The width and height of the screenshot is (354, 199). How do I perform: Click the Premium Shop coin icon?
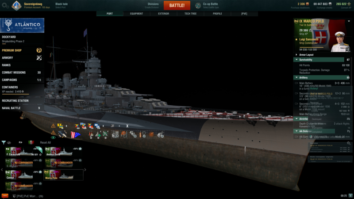tap(39, 50)
